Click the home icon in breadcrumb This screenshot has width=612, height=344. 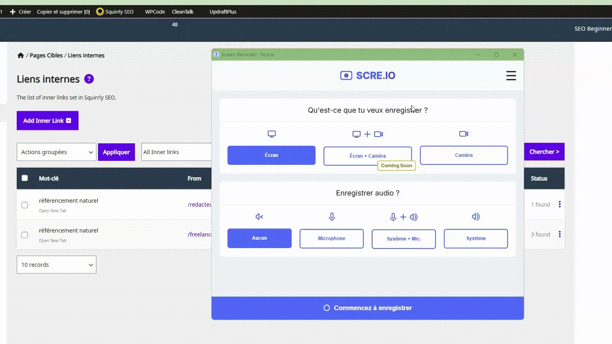click(21, 55)
